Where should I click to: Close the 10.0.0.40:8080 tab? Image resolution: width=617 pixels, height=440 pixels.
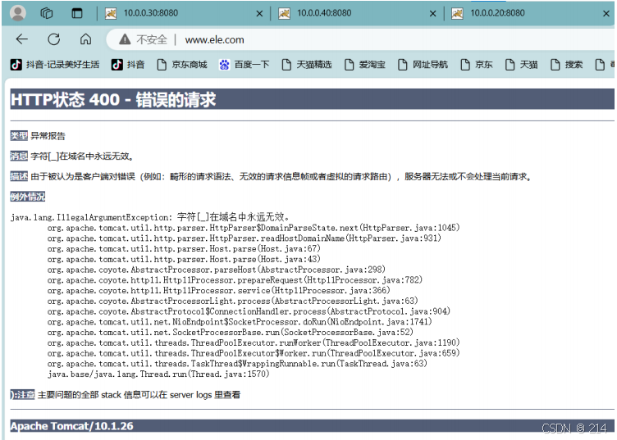[433, 14]
